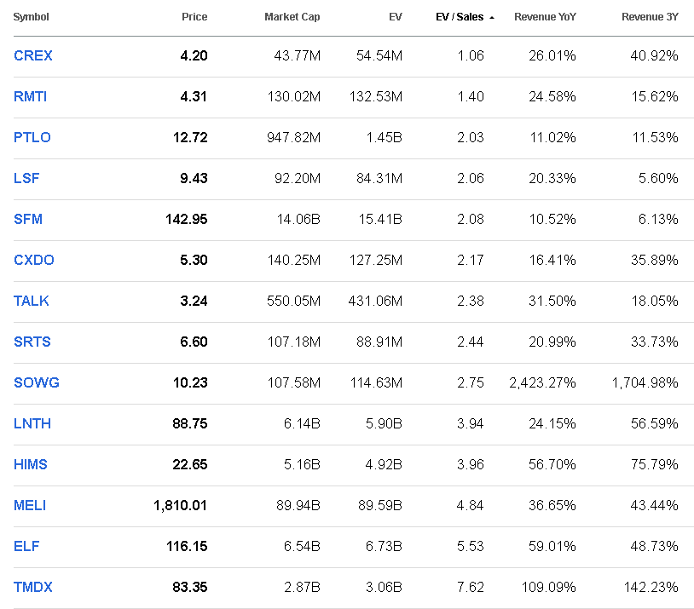Select RMTI market cap 130.02M

(294, 96)
